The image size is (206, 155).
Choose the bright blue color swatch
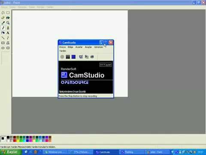27,140
